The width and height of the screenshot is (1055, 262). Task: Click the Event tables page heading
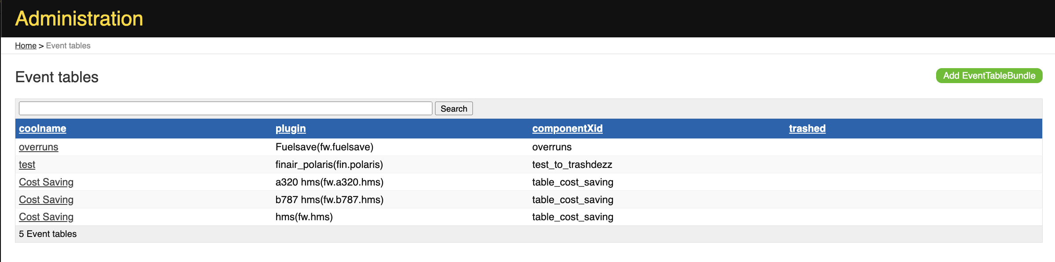point(57,77)
